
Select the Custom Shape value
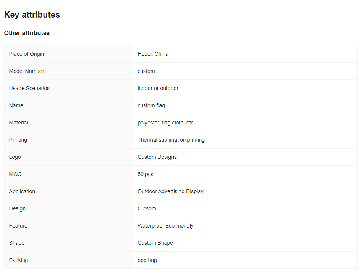point(155,243)
